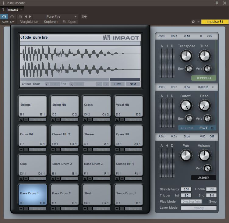
Task: Open output selector under Shot pad
Action: (x=101, y=208)
